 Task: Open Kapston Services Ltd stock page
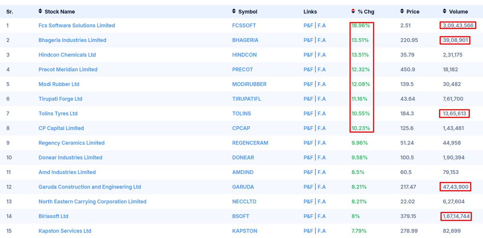65,231
